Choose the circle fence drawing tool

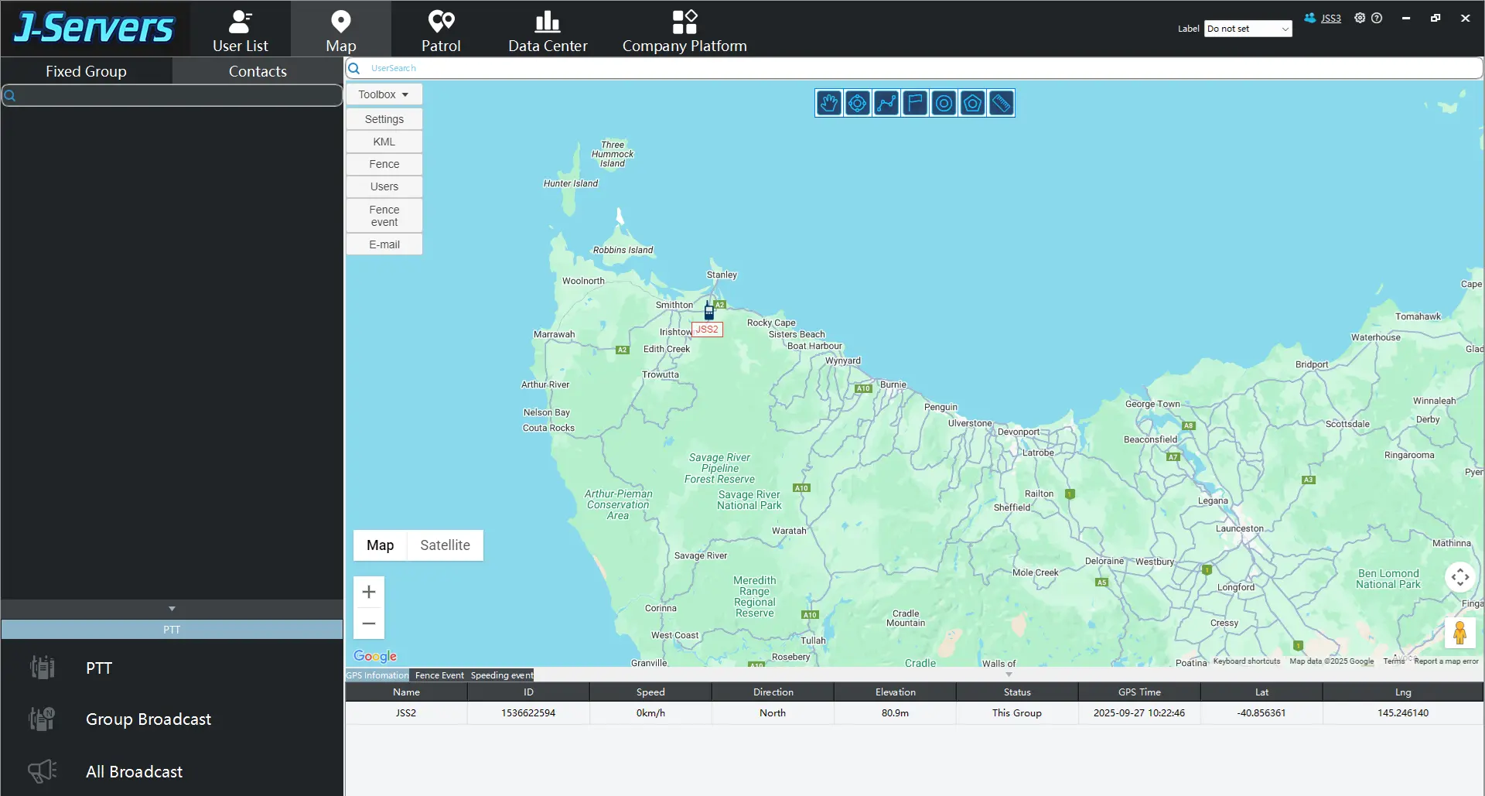[944, 103]
